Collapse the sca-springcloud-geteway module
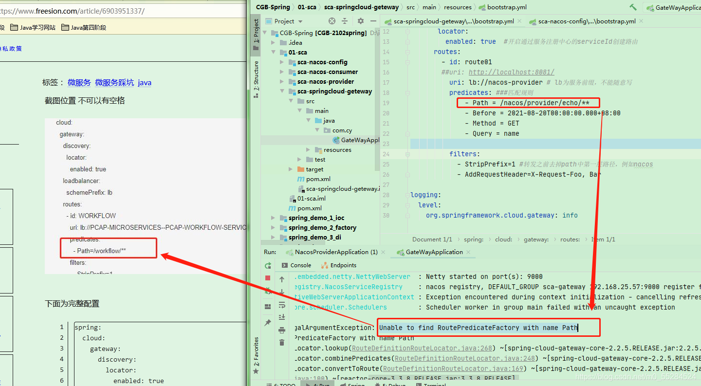The image size is (701, 386). [x=282, y=91]
